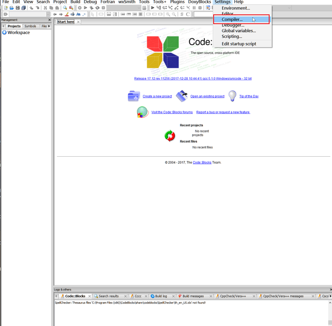Switch to CppCheck/Vera++ messages tab
332x326 pixels.
click(x=283, y=296)
